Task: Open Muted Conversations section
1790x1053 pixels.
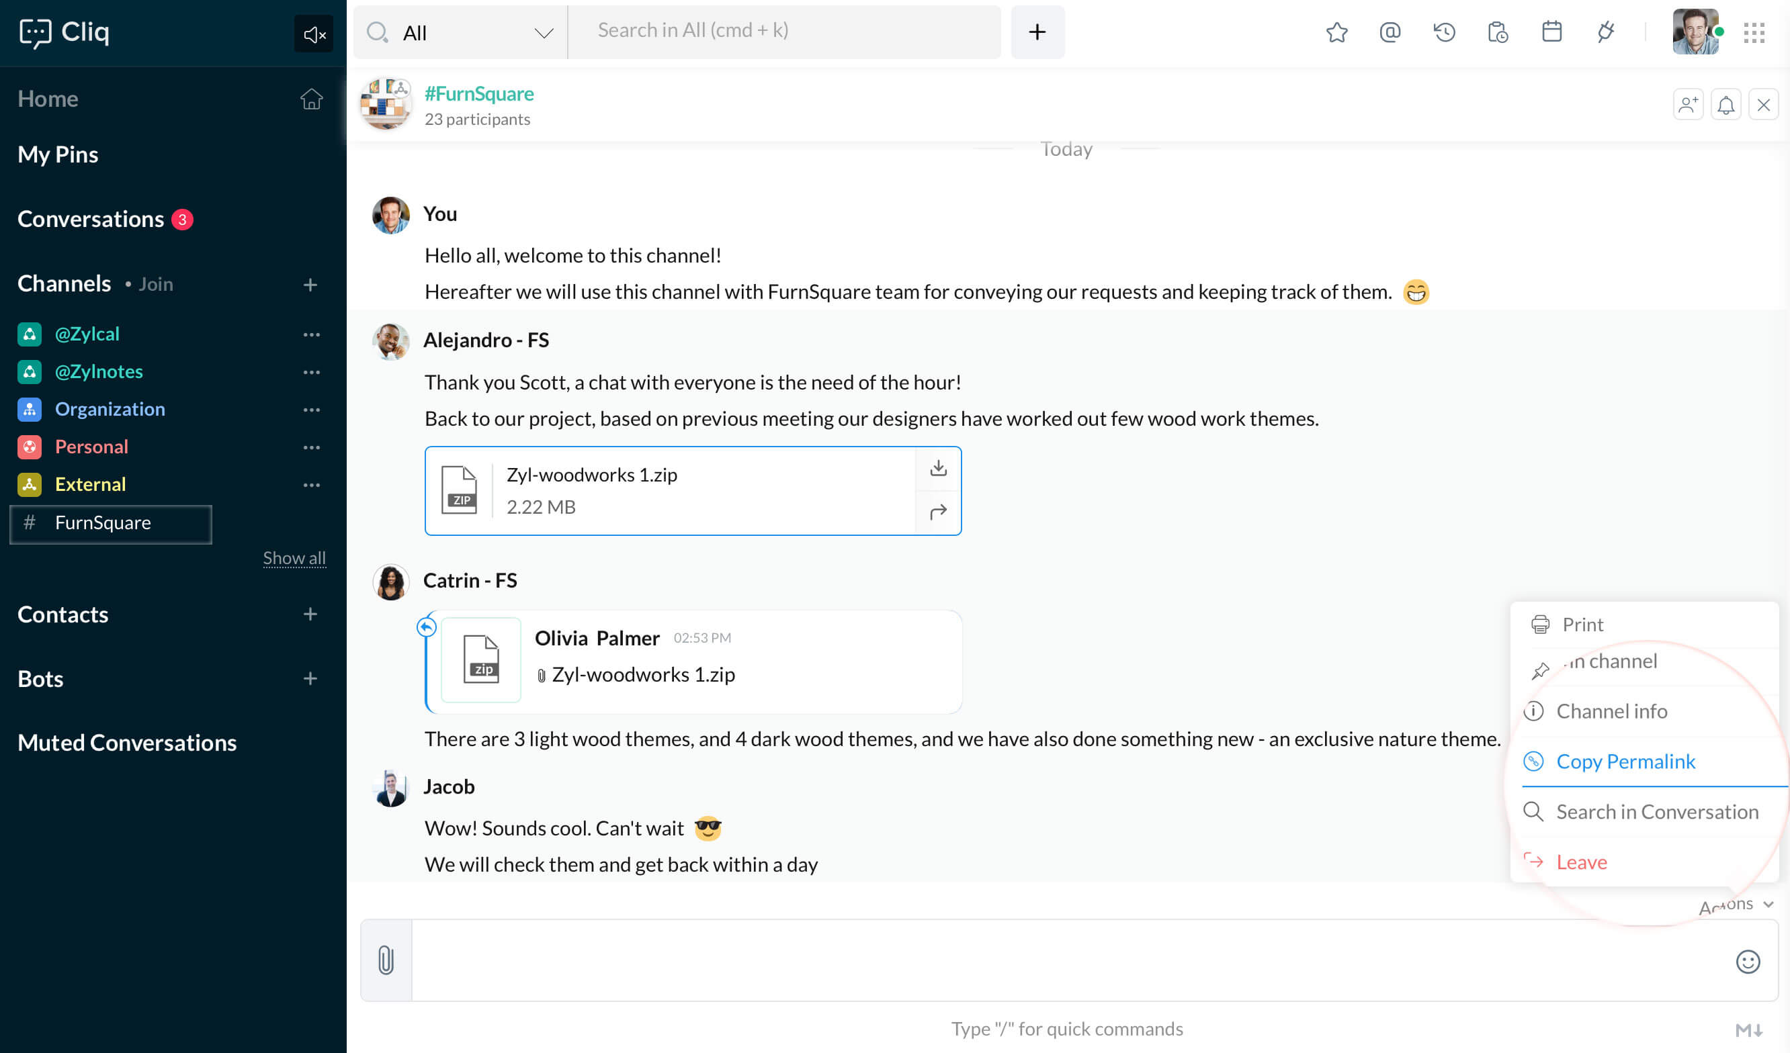Action: (126, 742)
